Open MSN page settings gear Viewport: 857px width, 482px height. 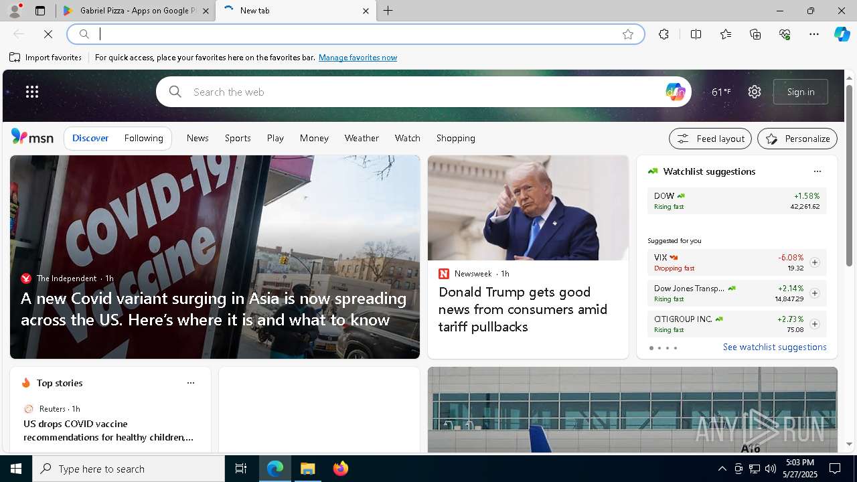755,92
